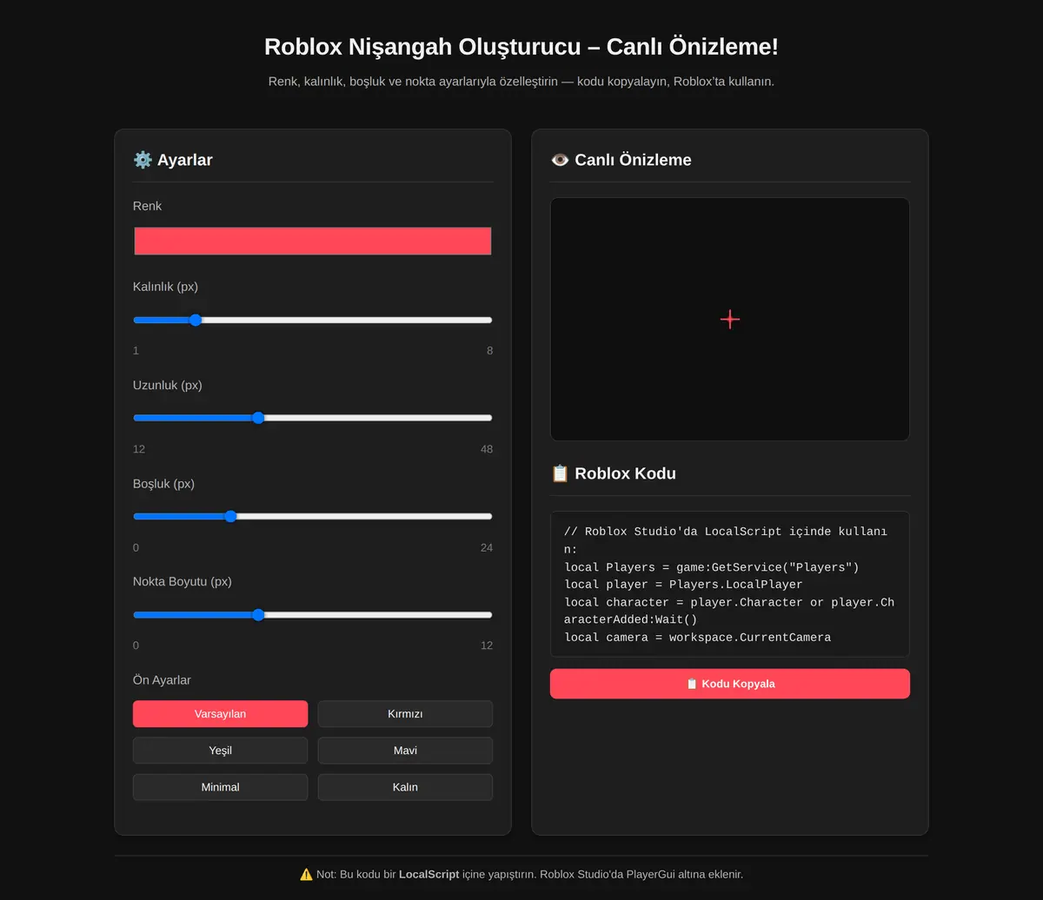
Task: Choose the Kalın preset
Action: [x=405, y=787]
